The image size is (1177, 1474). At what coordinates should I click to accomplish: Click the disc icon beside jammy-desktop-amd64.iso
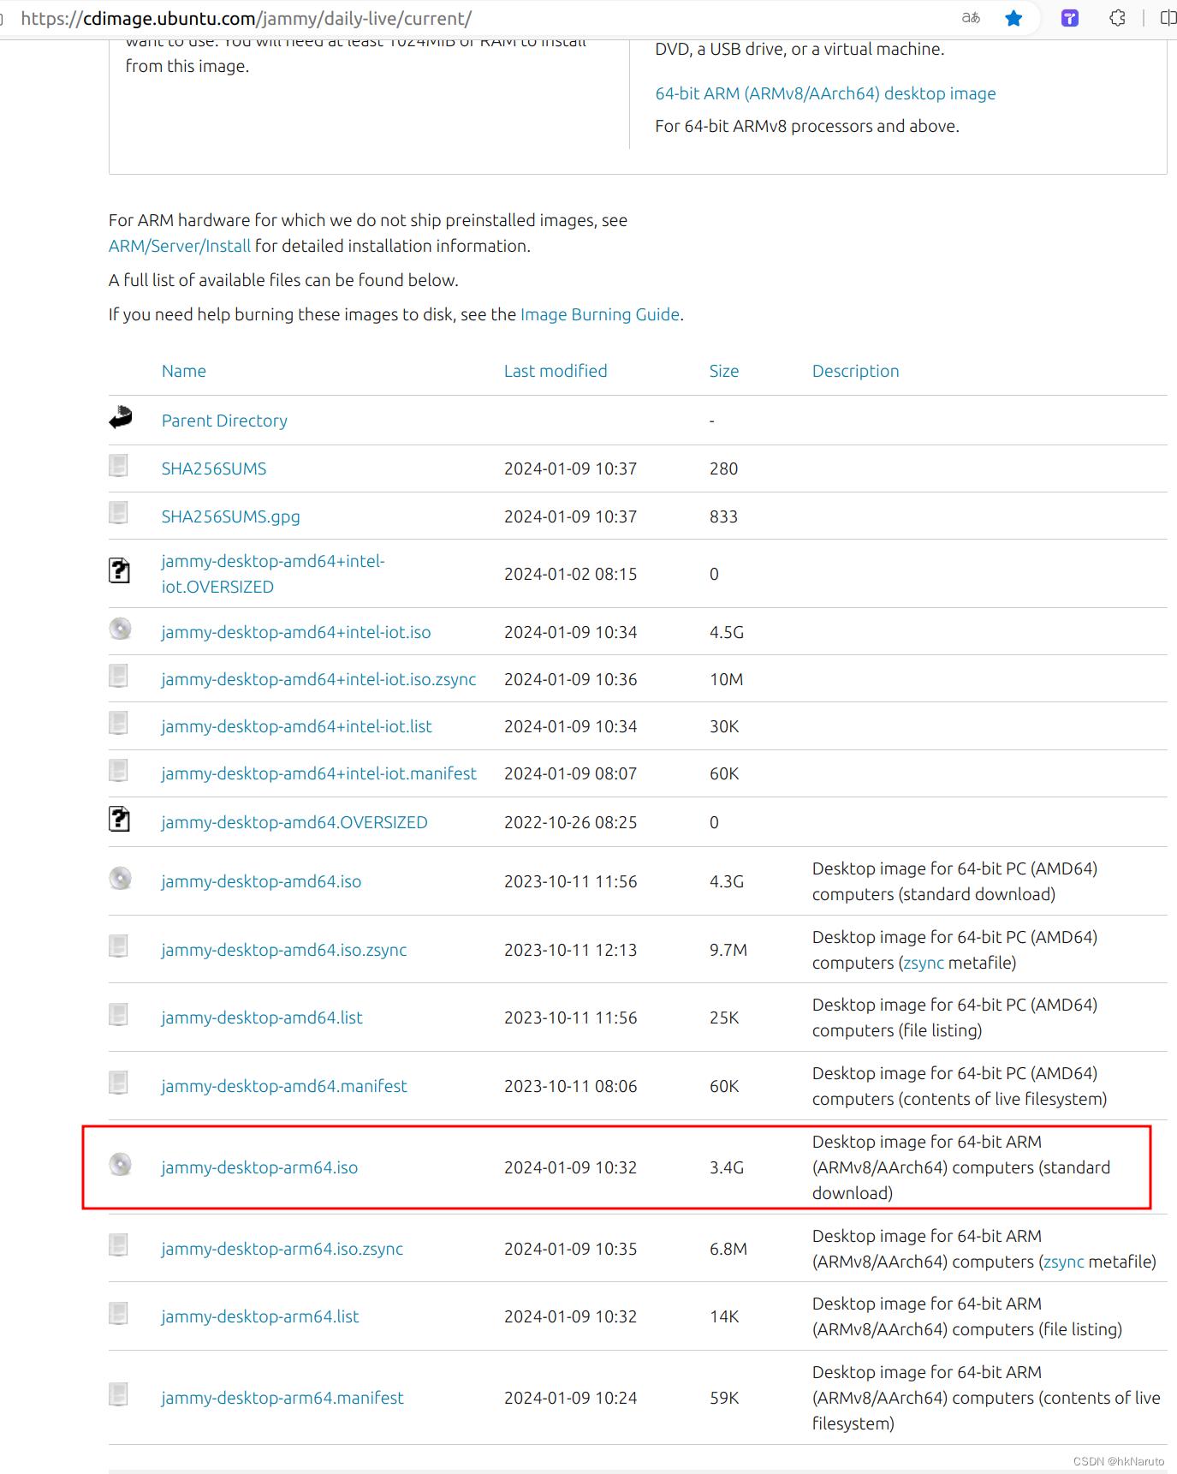coord(121,878)
